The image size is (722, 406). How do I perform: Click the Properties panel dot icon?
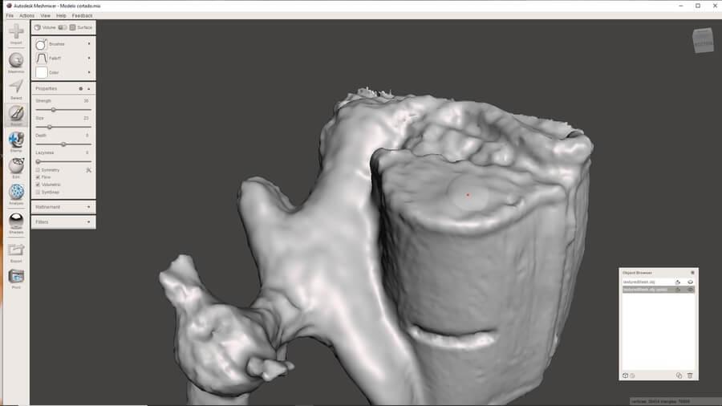pos(80,88)
